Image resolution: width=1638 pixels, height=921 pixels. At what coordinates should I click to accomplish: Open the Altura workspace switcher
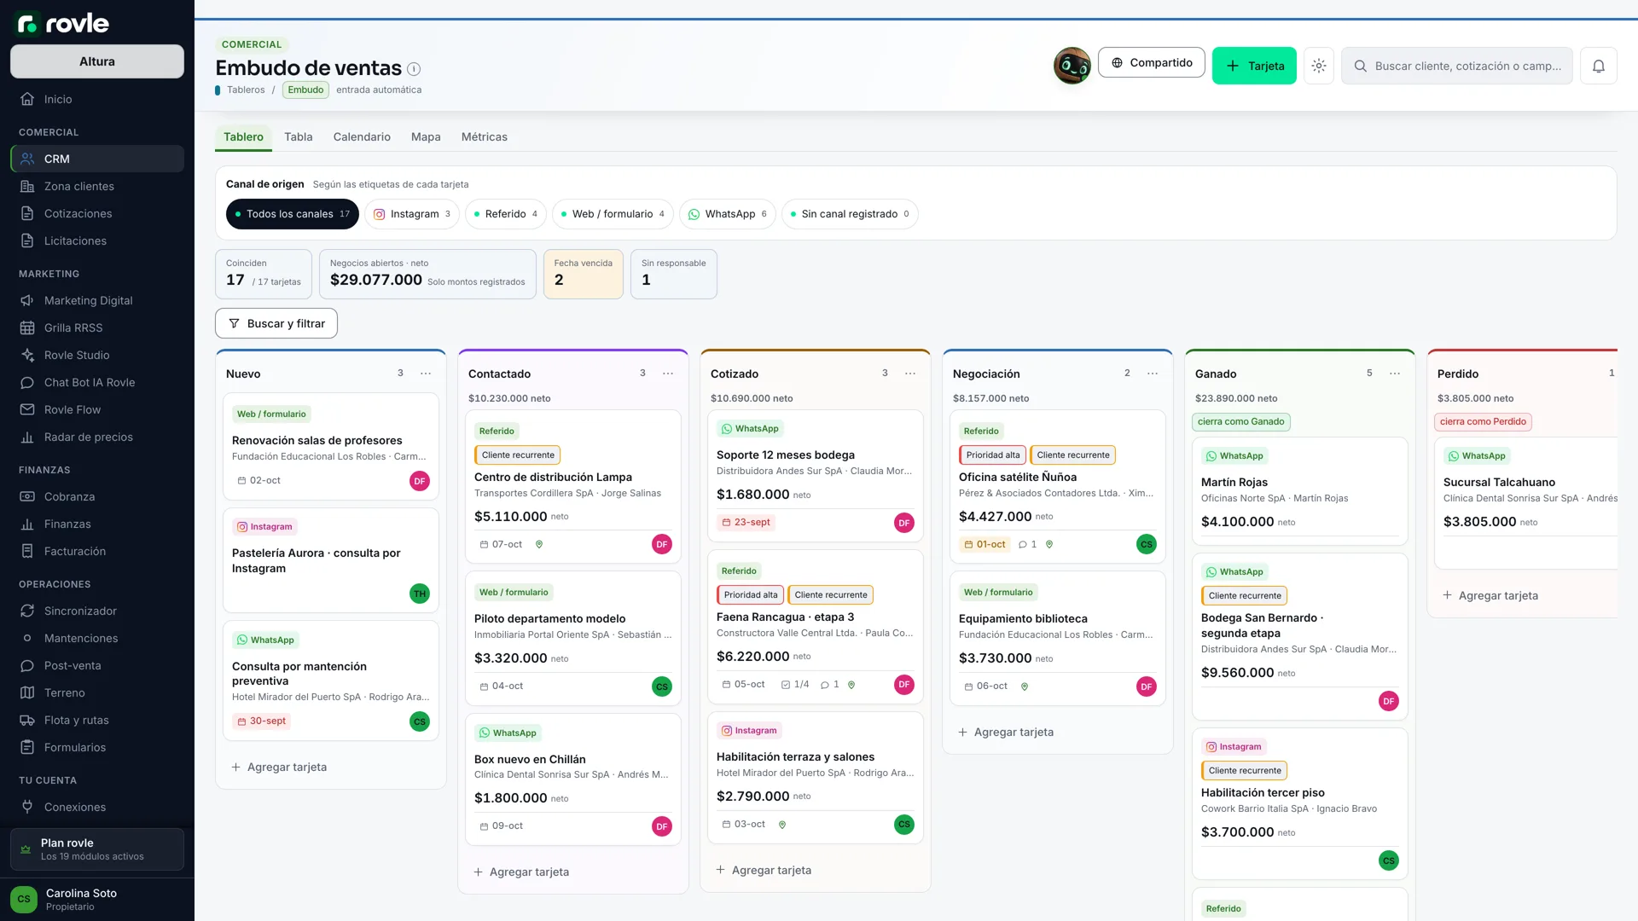[x=97, y=61]
